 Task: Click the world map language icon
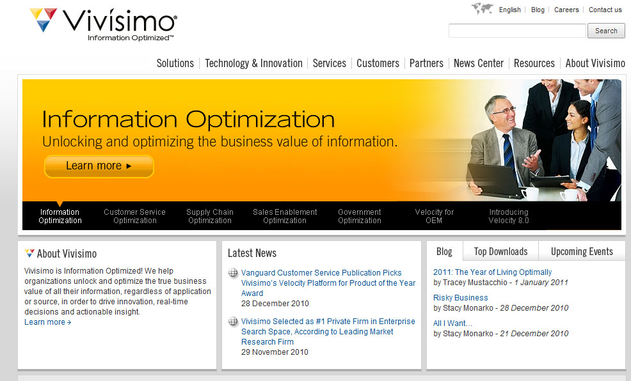(482, 8)
